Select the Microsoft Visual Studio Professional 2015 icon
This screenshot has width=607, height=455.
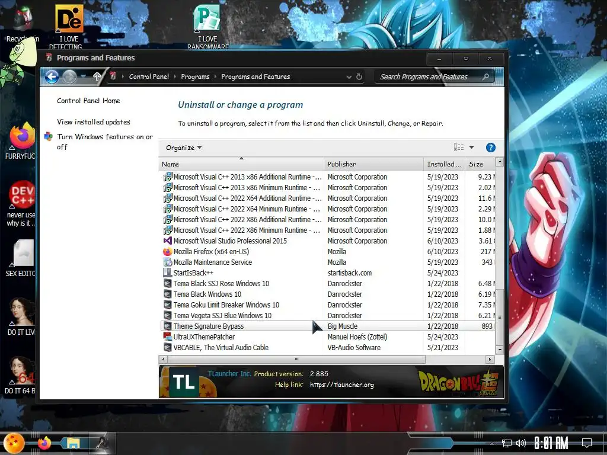tap(167, 241)
